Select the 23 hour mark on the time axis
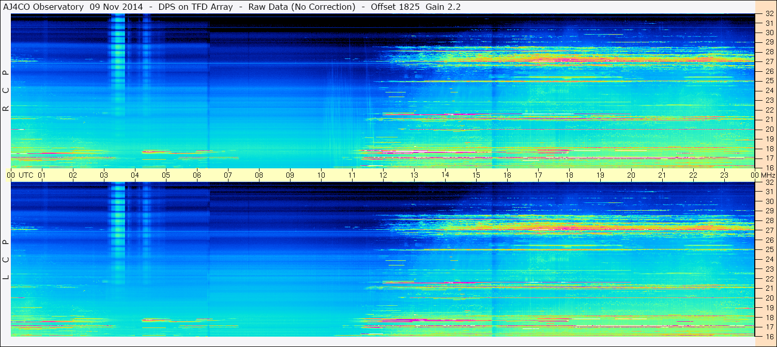Image resolution: width=777 pixels, height=347 pixels. pyautogui.click(x=724, y=175)
